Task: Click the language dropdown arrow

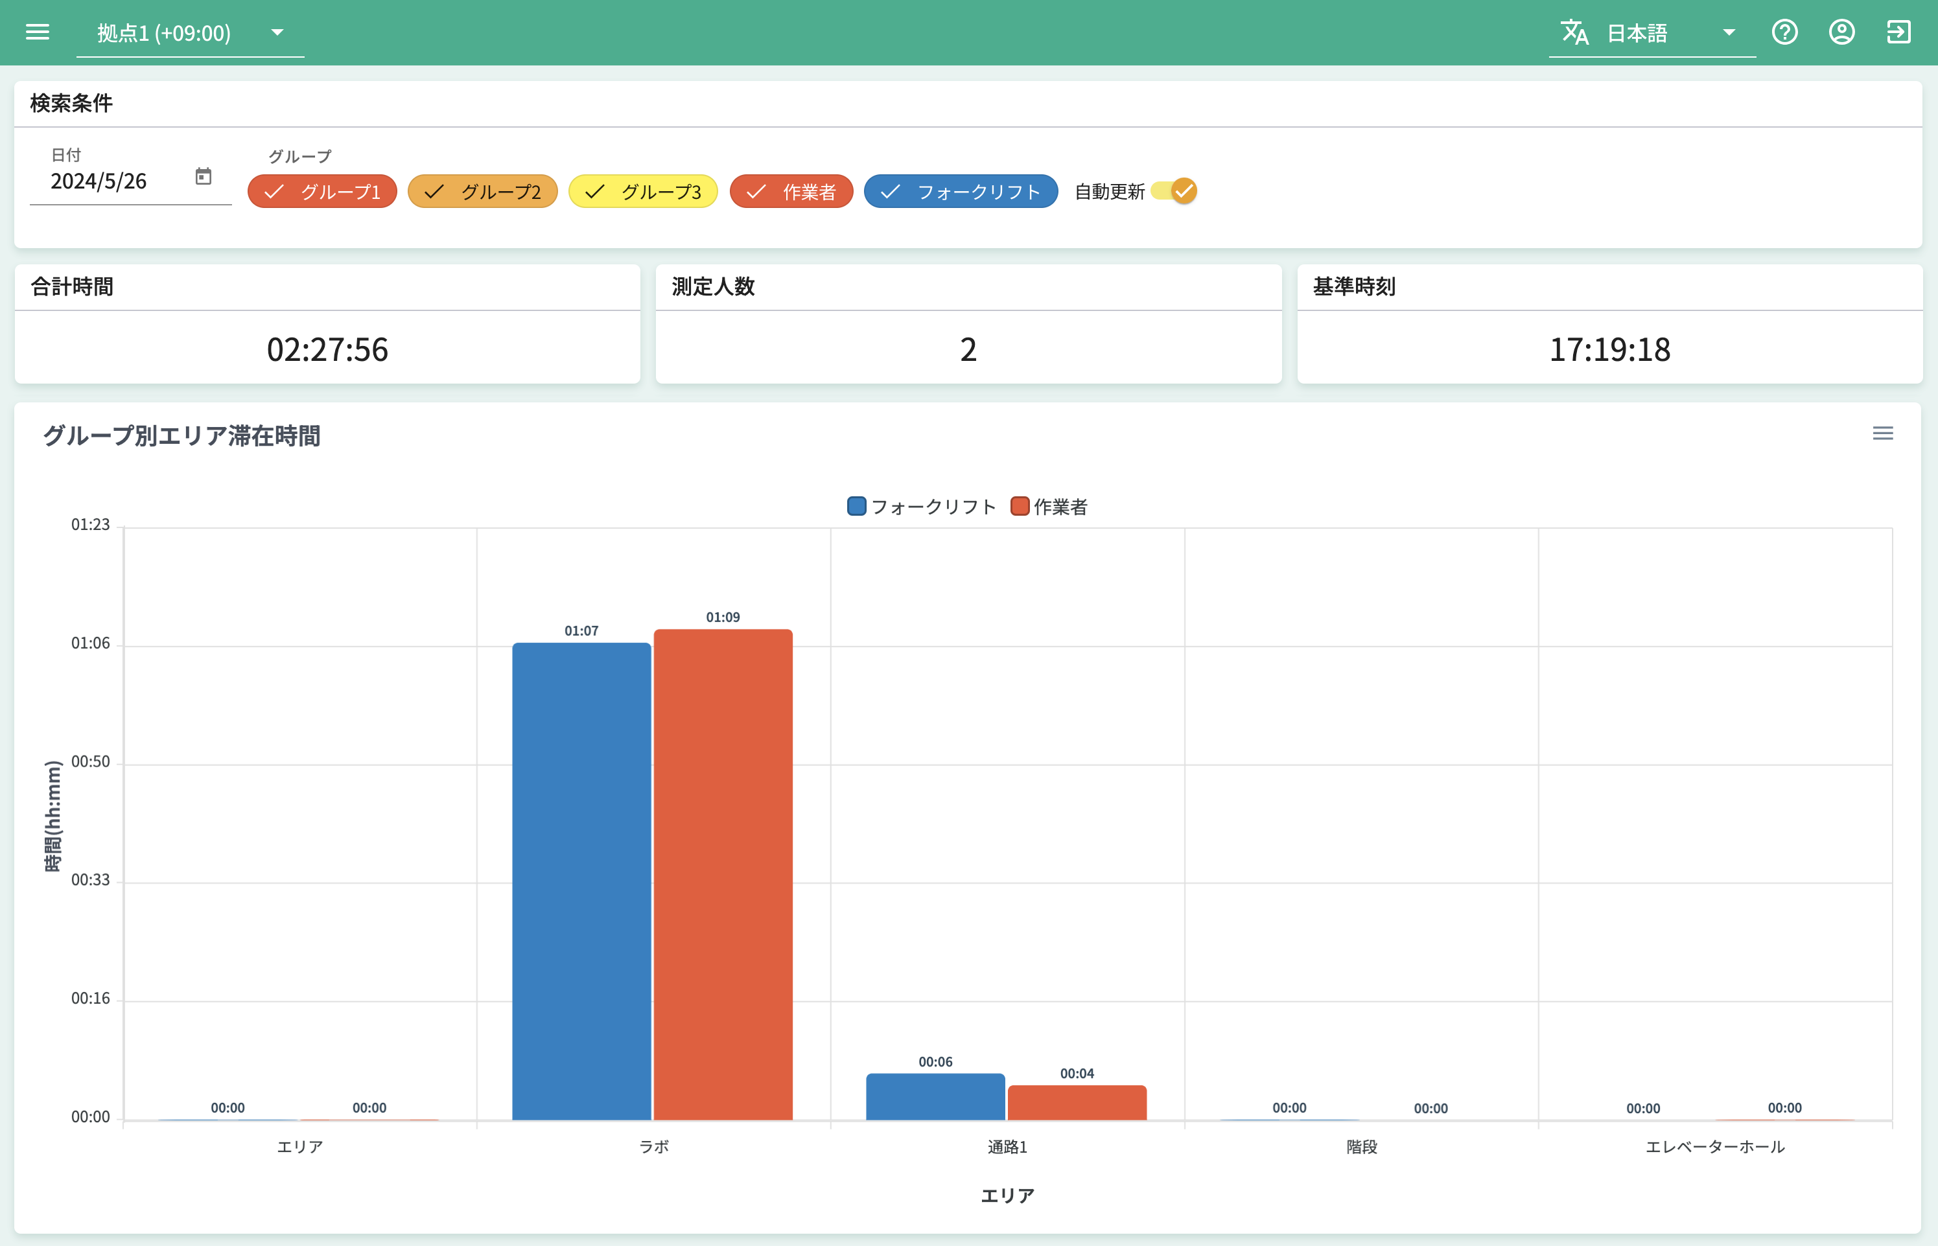Action: (1729, 33)
